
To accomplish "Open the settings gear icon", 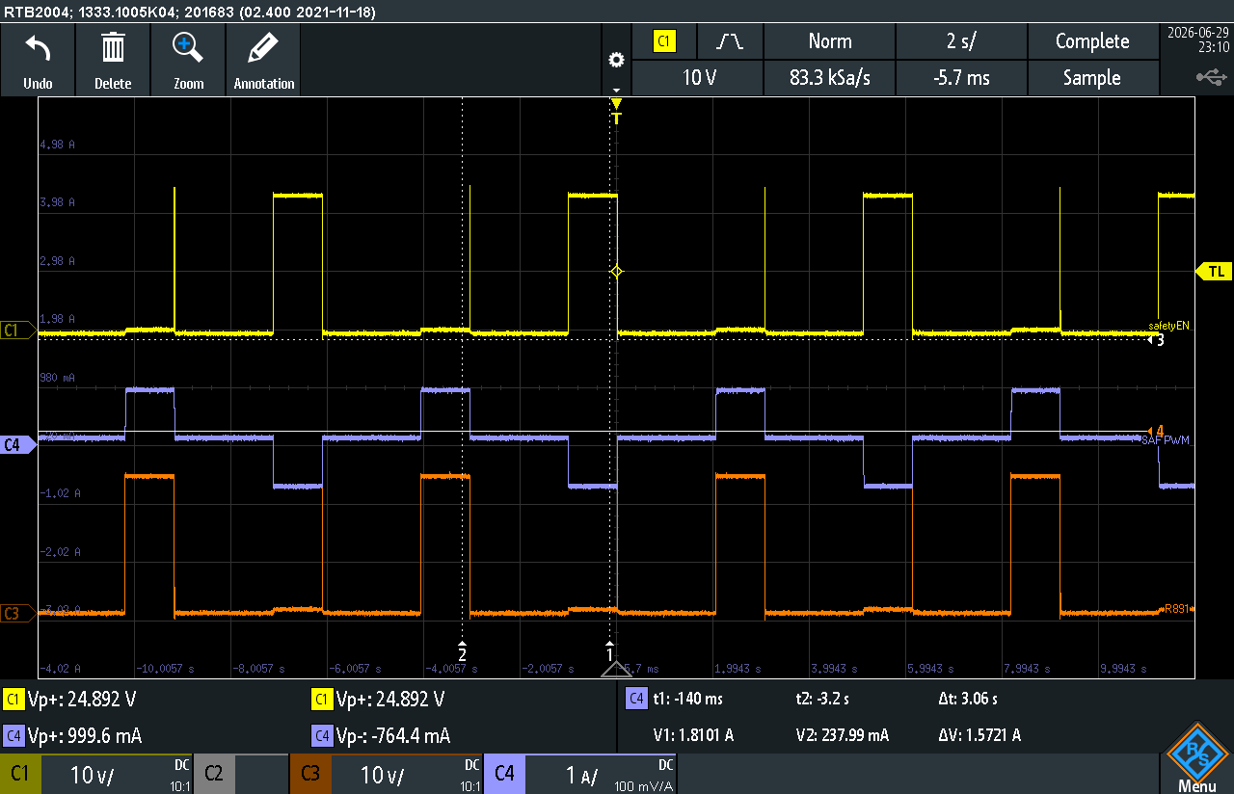I will click(616, 60).
